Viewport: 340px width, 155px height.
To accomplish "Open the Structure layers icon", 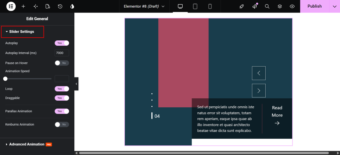I will pos(280,7).
